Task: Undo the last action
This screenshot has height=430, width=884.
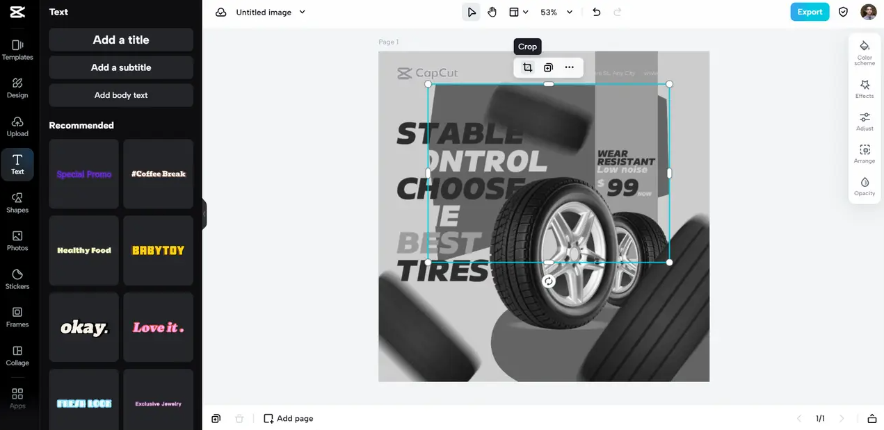Action: pyautogui.click(x=597, y=12)
